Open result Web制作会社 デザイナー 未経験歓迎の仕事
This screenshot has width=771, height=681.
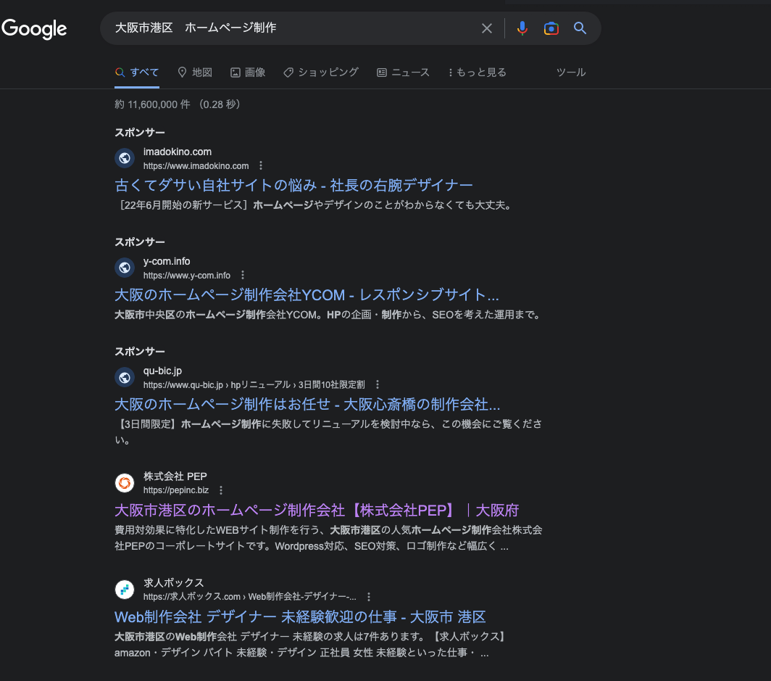tap(300, 617)
